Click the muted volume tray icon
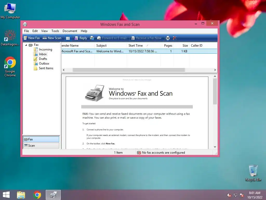Image resolution: width=266 pixels, height=200 pixels. point(229,195)
